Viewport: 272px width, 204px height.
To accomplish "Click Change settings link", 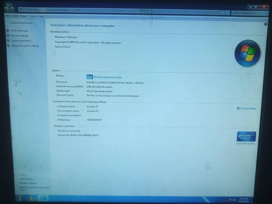I will [x=248, y=108].
